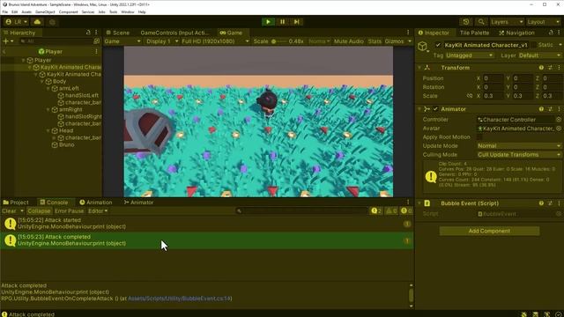Open Animator component preset icon
The image size is (564, 317).
coord(550,109)
